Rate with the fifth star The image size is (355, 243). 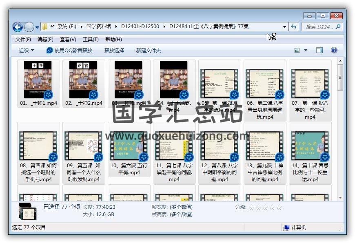[x=280, y=207]
